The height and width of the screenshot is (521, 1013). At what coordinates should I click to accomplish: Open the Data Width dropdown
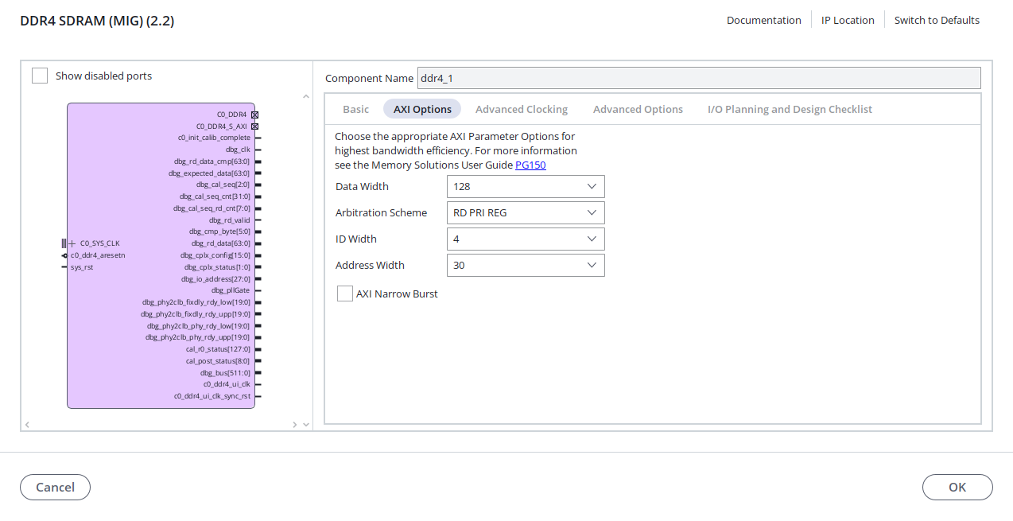(x=526, y=186)
